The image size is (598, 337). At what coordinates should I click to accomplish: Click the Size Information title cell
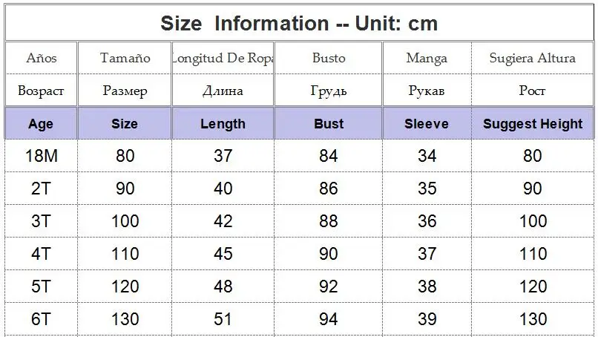(299, 23)
